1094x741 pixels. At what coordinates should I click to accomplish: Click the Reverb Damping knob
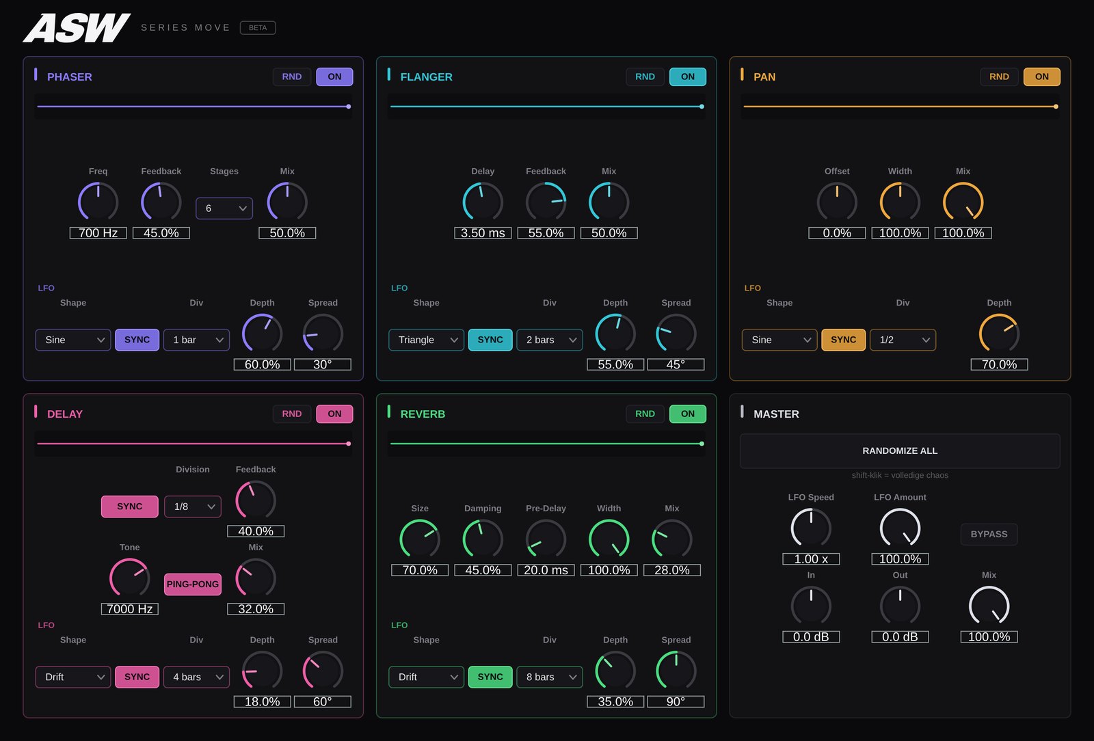[483, 539]
